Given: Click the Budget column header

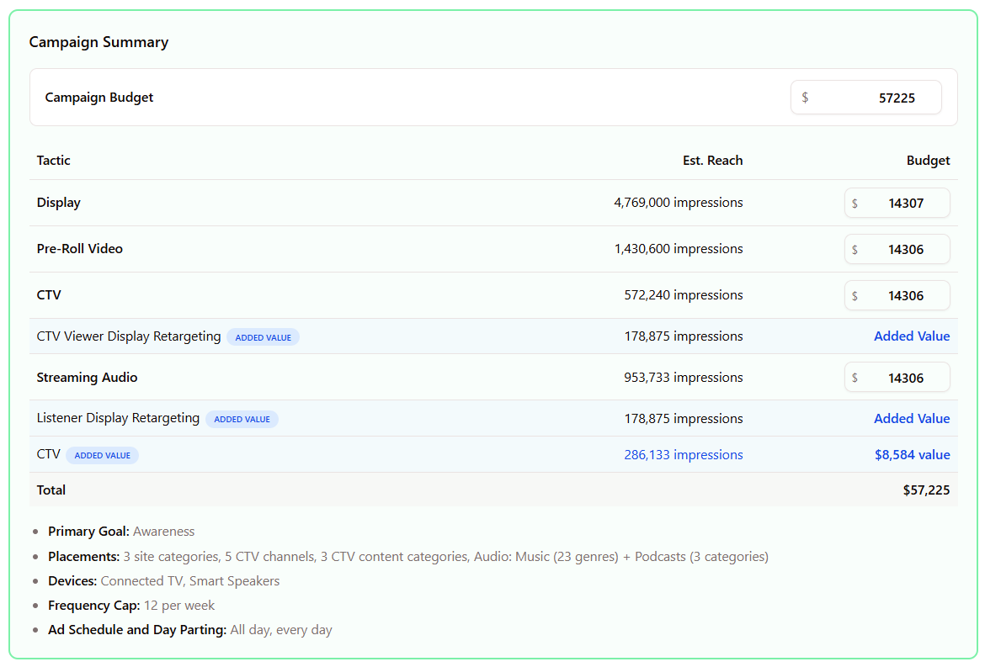Looking at the screenshot, I should (928, 160).
